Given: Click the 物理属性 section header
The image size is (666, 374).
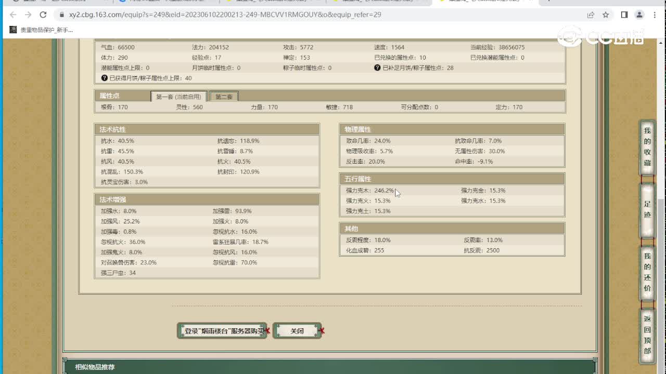Looking at the screenshot, I should [452, 129].
